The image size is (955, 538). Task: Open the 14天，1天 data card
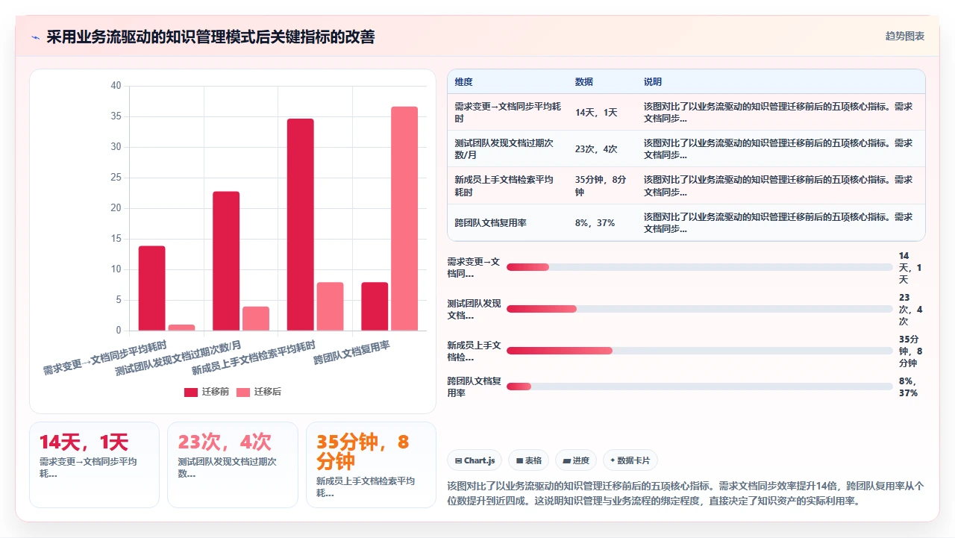click(x=94, y=465)
